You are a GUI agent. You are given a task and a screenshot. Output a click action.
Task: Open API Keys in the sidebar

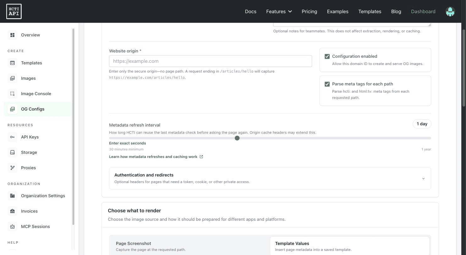point(37,137)
